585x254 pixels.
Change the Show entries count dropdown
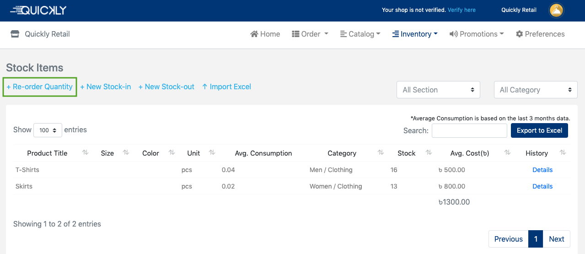pos(48,130)
